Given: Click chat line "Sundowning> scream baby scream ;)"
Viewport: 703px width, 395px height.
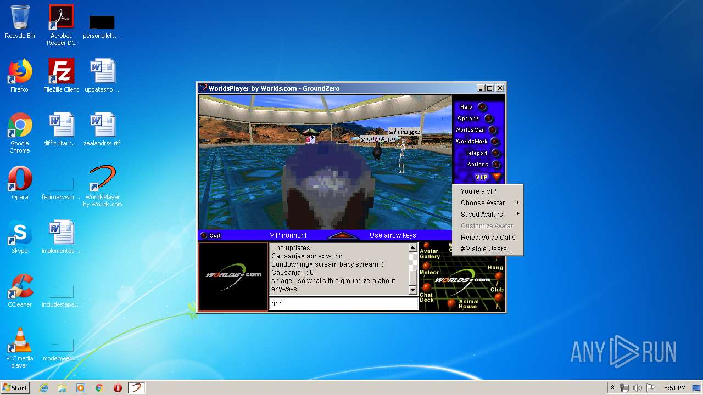Looking at the screenshot, I should (x=327, y=264).
